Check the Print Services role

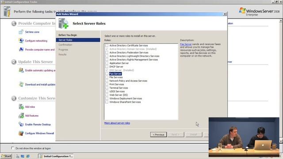pos(107,84)
